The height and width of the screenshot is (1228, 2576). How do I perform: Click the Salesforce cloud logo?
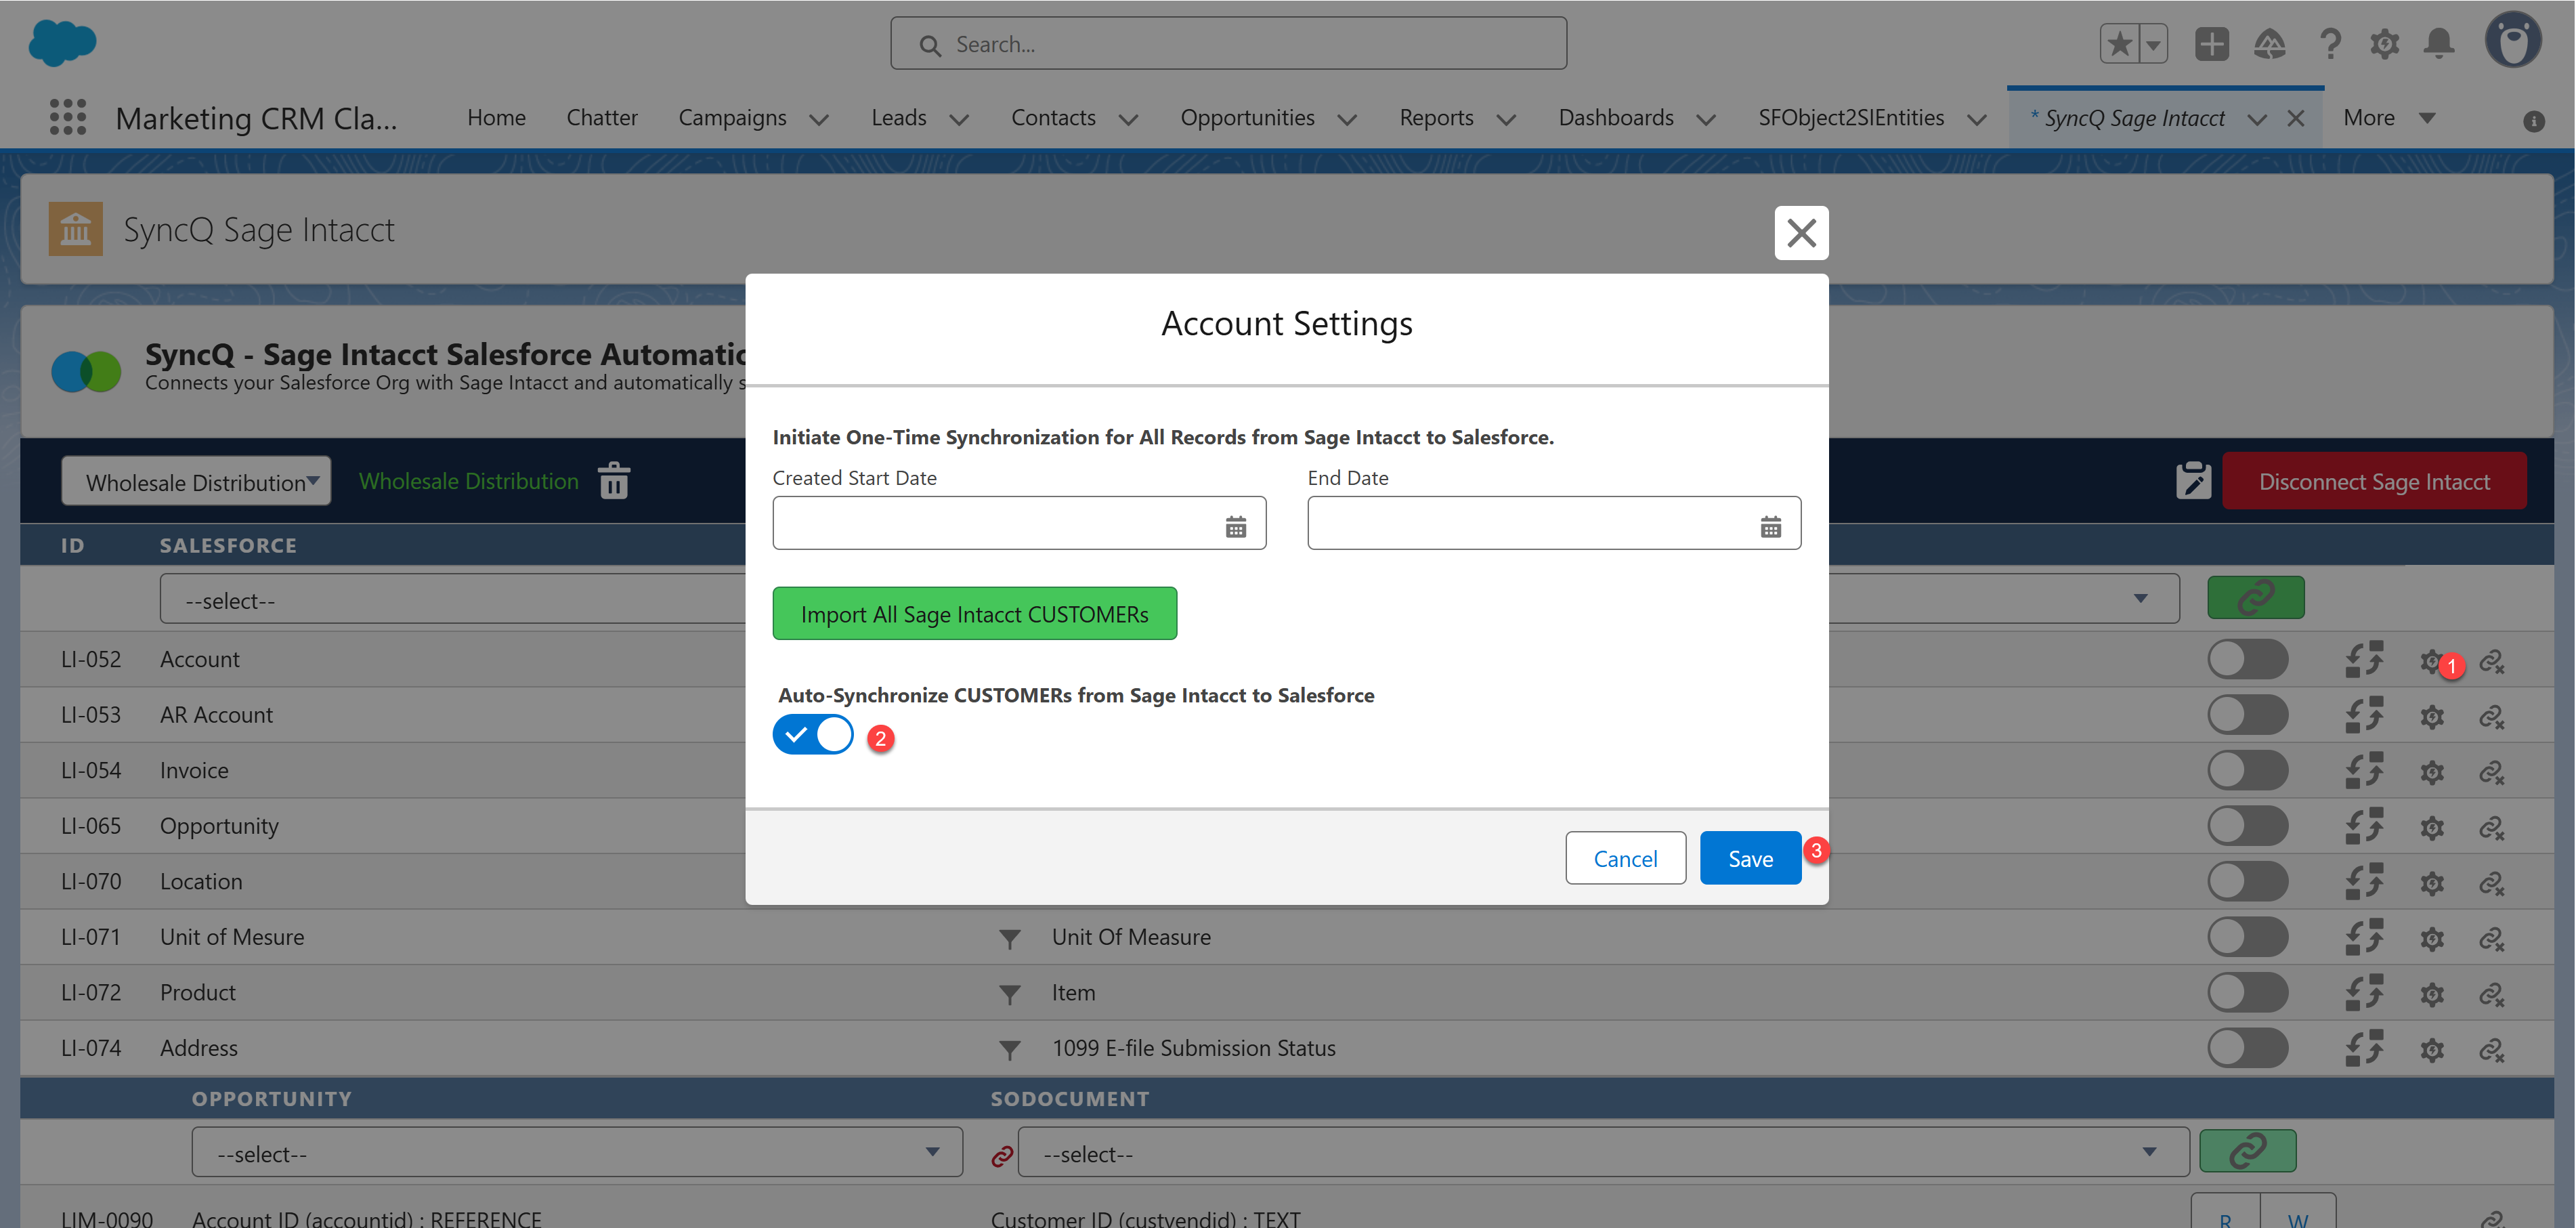62,43
